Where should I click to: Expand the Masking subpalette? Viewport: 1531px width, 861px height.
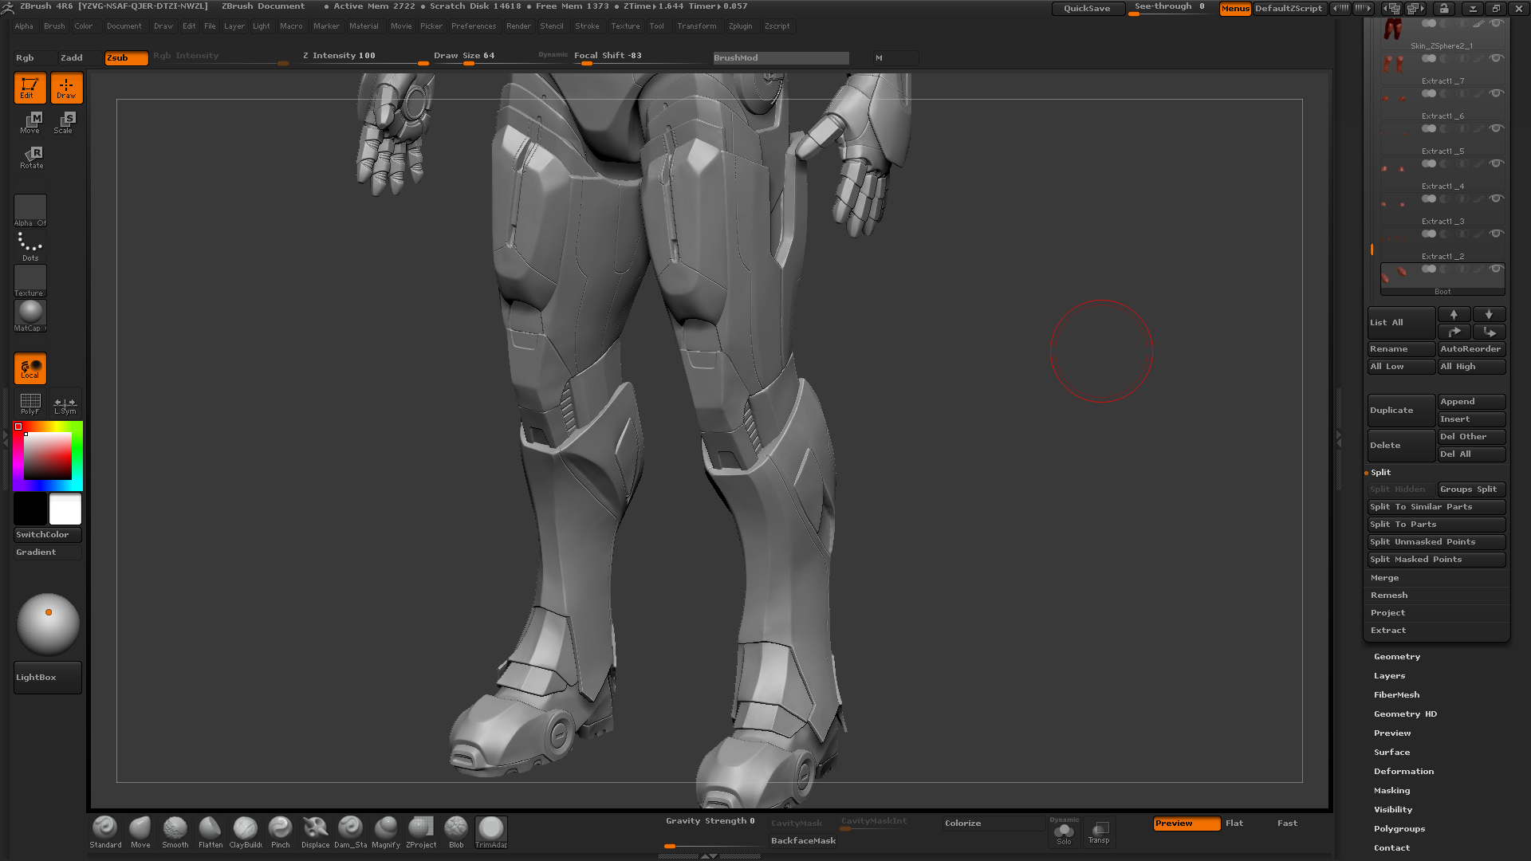pyautogui.click(x=1392, y=791)
